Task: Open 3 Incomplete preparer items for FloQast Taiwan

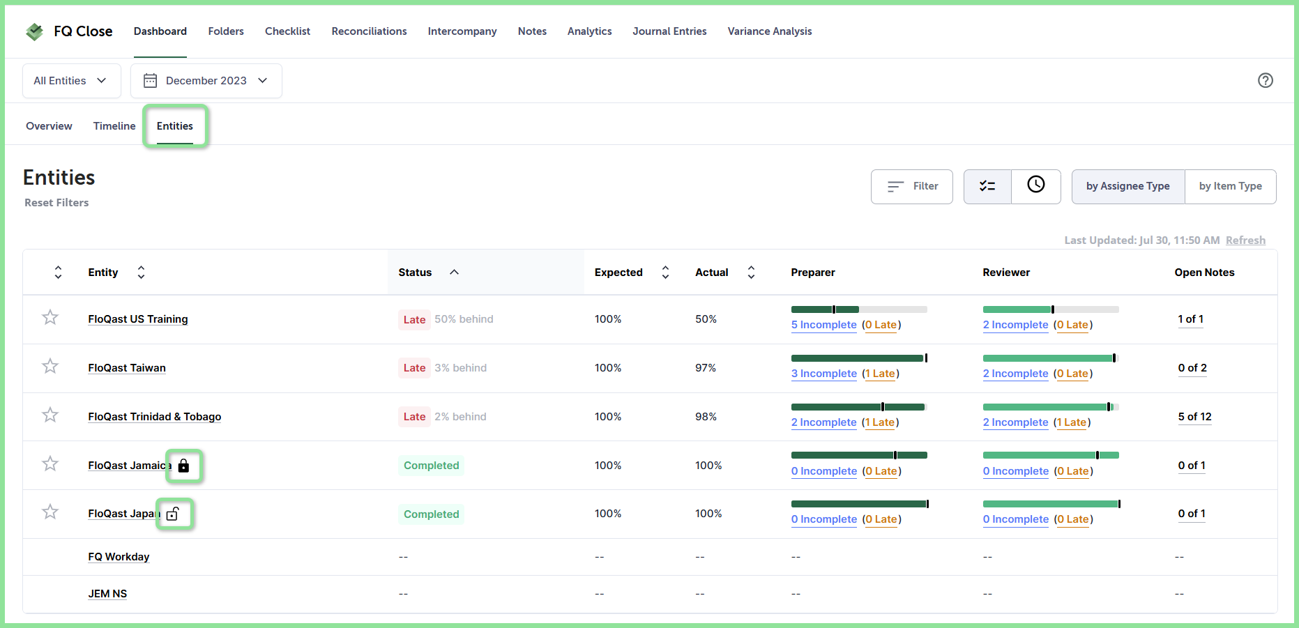Action: (x=824, y=374)
